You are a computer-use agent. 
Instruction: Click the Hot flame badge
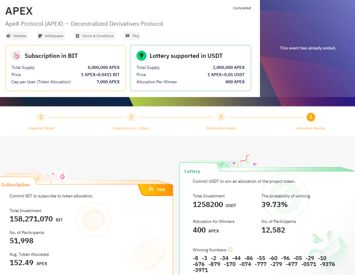point(157,190)
